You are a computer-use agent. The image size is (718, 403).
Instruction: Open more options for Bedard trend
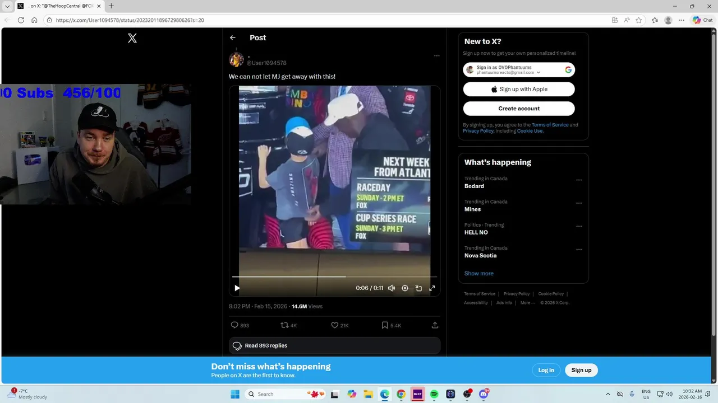click(x=579, y=180)
